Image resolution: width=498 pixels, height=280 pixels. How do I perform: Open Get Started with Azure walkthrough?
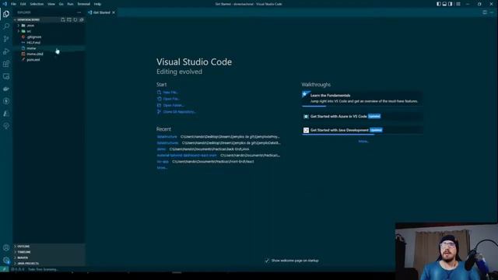[362, 117]
